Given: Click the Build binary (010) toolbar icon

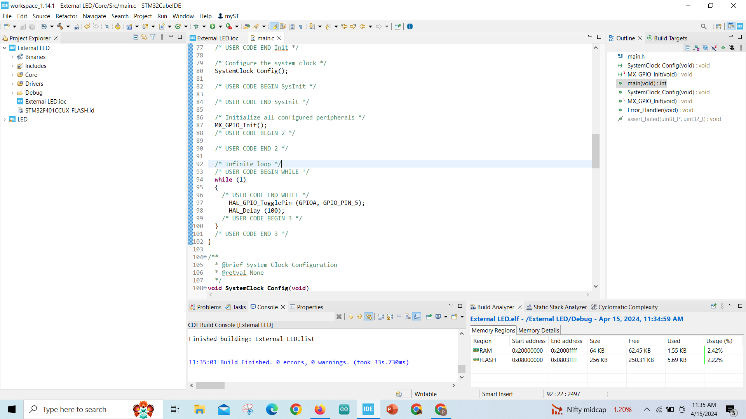Looking at the screenshot, I should (76, 26).
